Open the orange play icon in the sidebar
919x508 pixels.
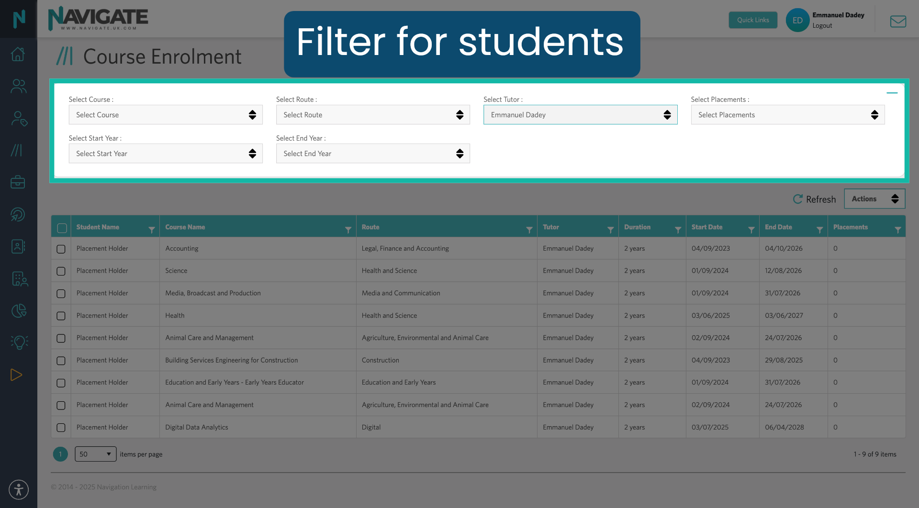pyautogui.click(x=17, y=375)
